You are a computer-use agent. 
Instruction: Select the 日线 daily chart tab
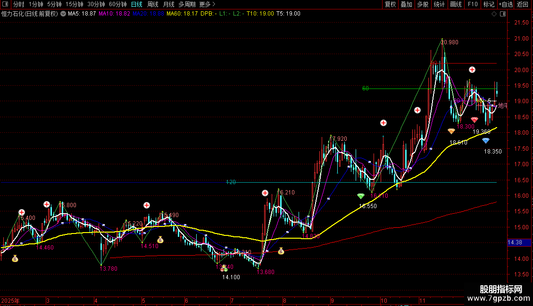pos(137,4)
